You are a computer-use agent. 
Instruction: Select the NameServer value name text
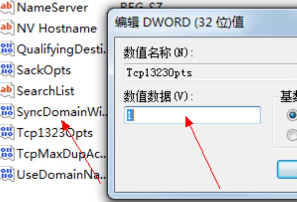(52, 7)
